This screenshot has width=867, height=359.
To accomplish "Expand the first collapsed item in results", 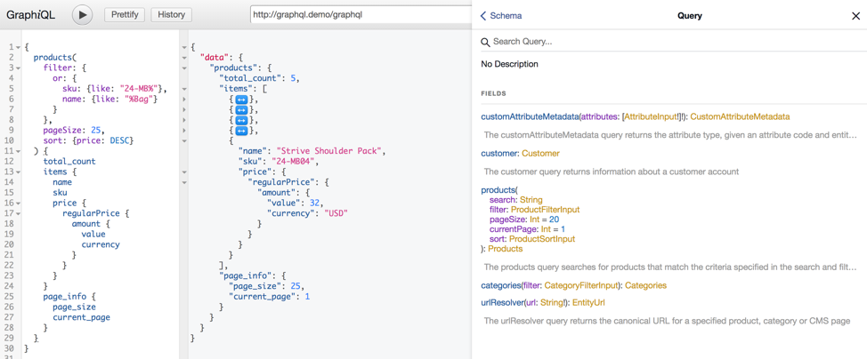I will 241,100.
